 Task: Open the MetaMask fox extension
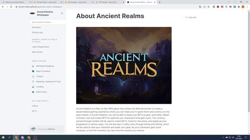tap(230, 7)
